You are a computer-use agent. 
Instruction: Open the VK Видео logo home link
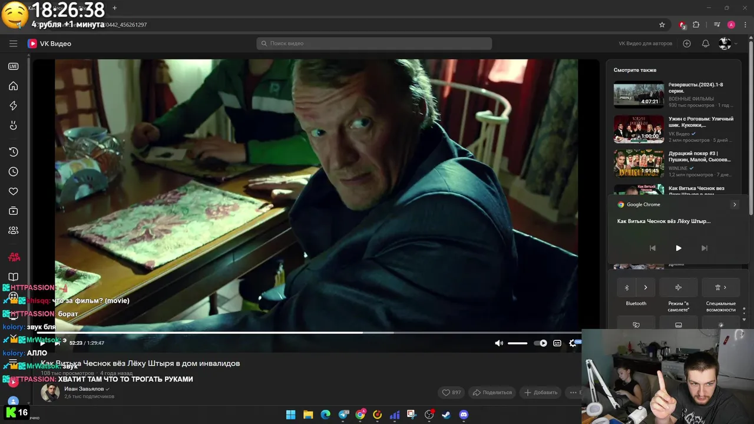(x=49, y=44)
